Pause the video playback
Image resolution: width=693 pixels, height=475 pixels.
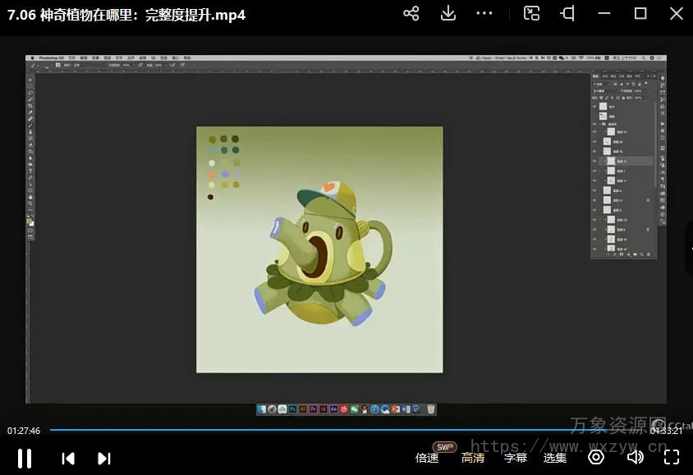[x=25, y=458]
